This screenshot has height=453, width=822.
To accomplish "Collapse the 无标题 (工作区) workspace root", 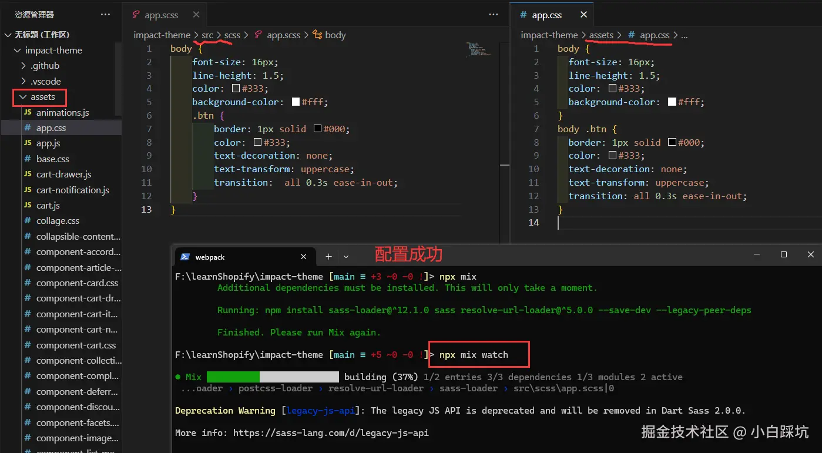I will pyautogui.click(x=7, y=35).
